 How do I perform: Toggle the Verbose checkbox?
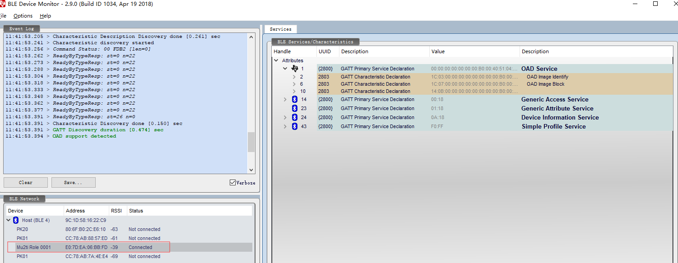click(x=232, y=183)
